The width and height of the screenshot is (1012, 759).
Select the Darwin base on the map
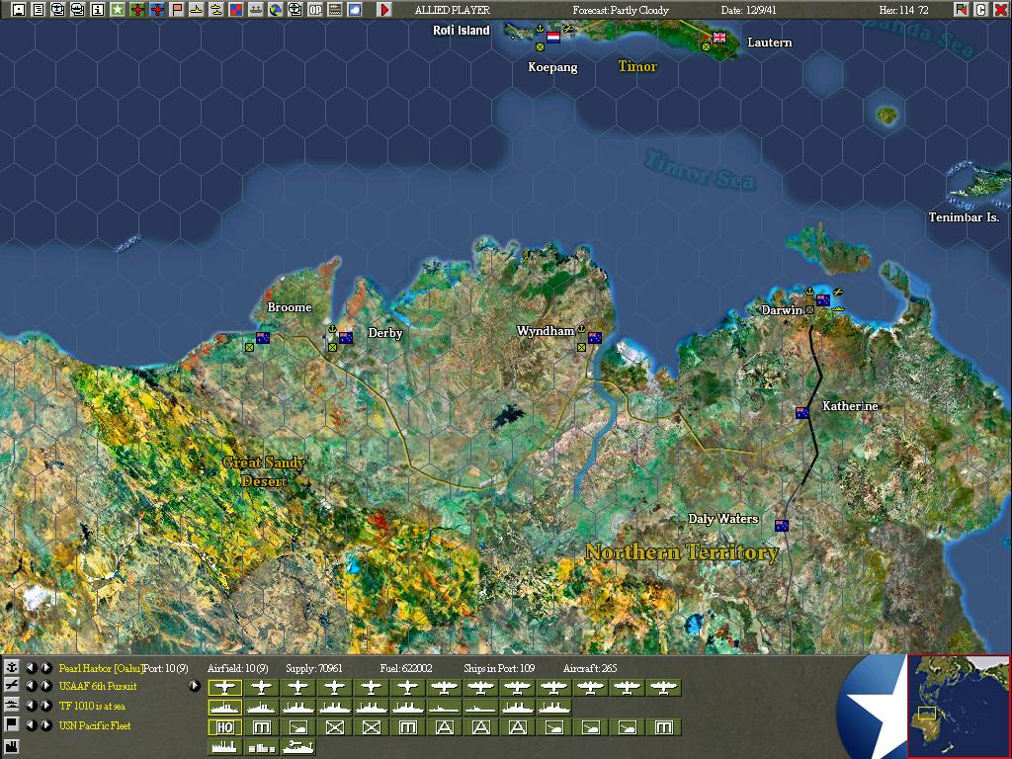(x=810, y=309)
